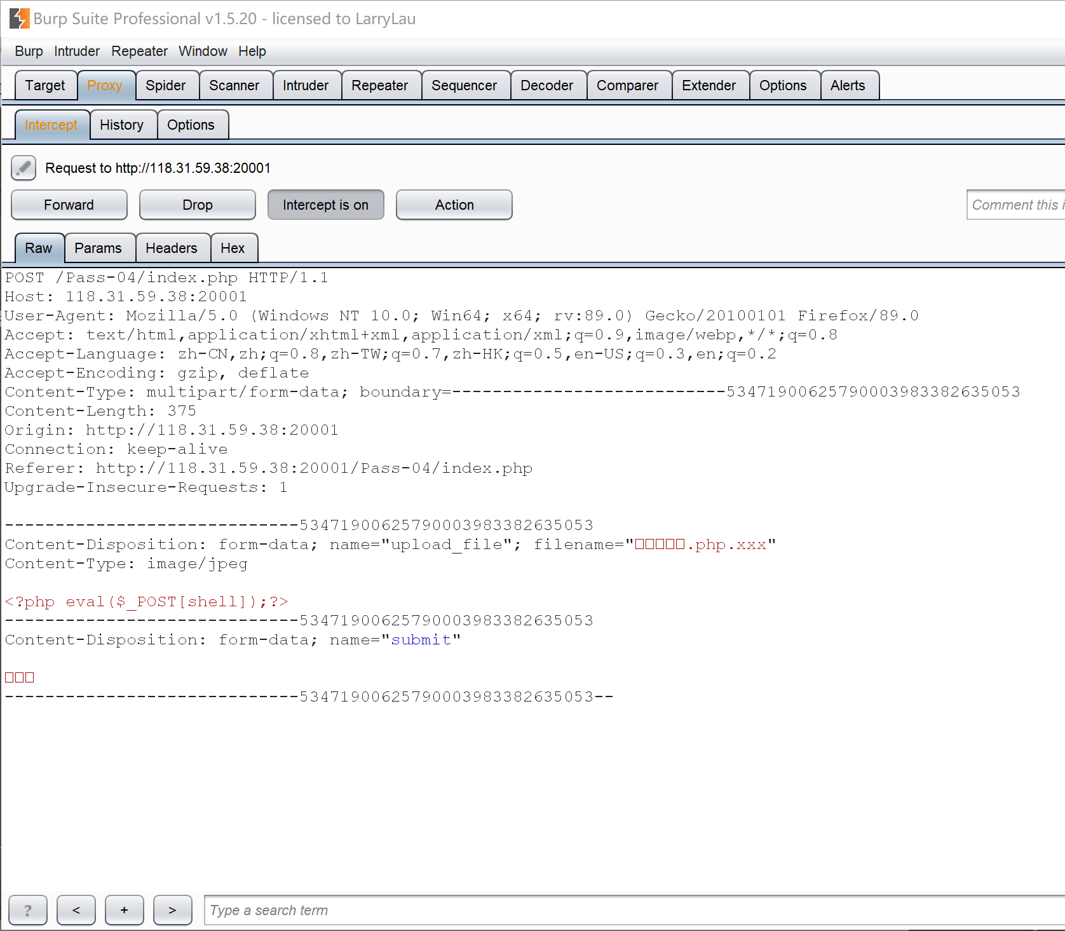Select the Proxy tab
Screen dimensions: 1065x931
click(x=105, y=85)
